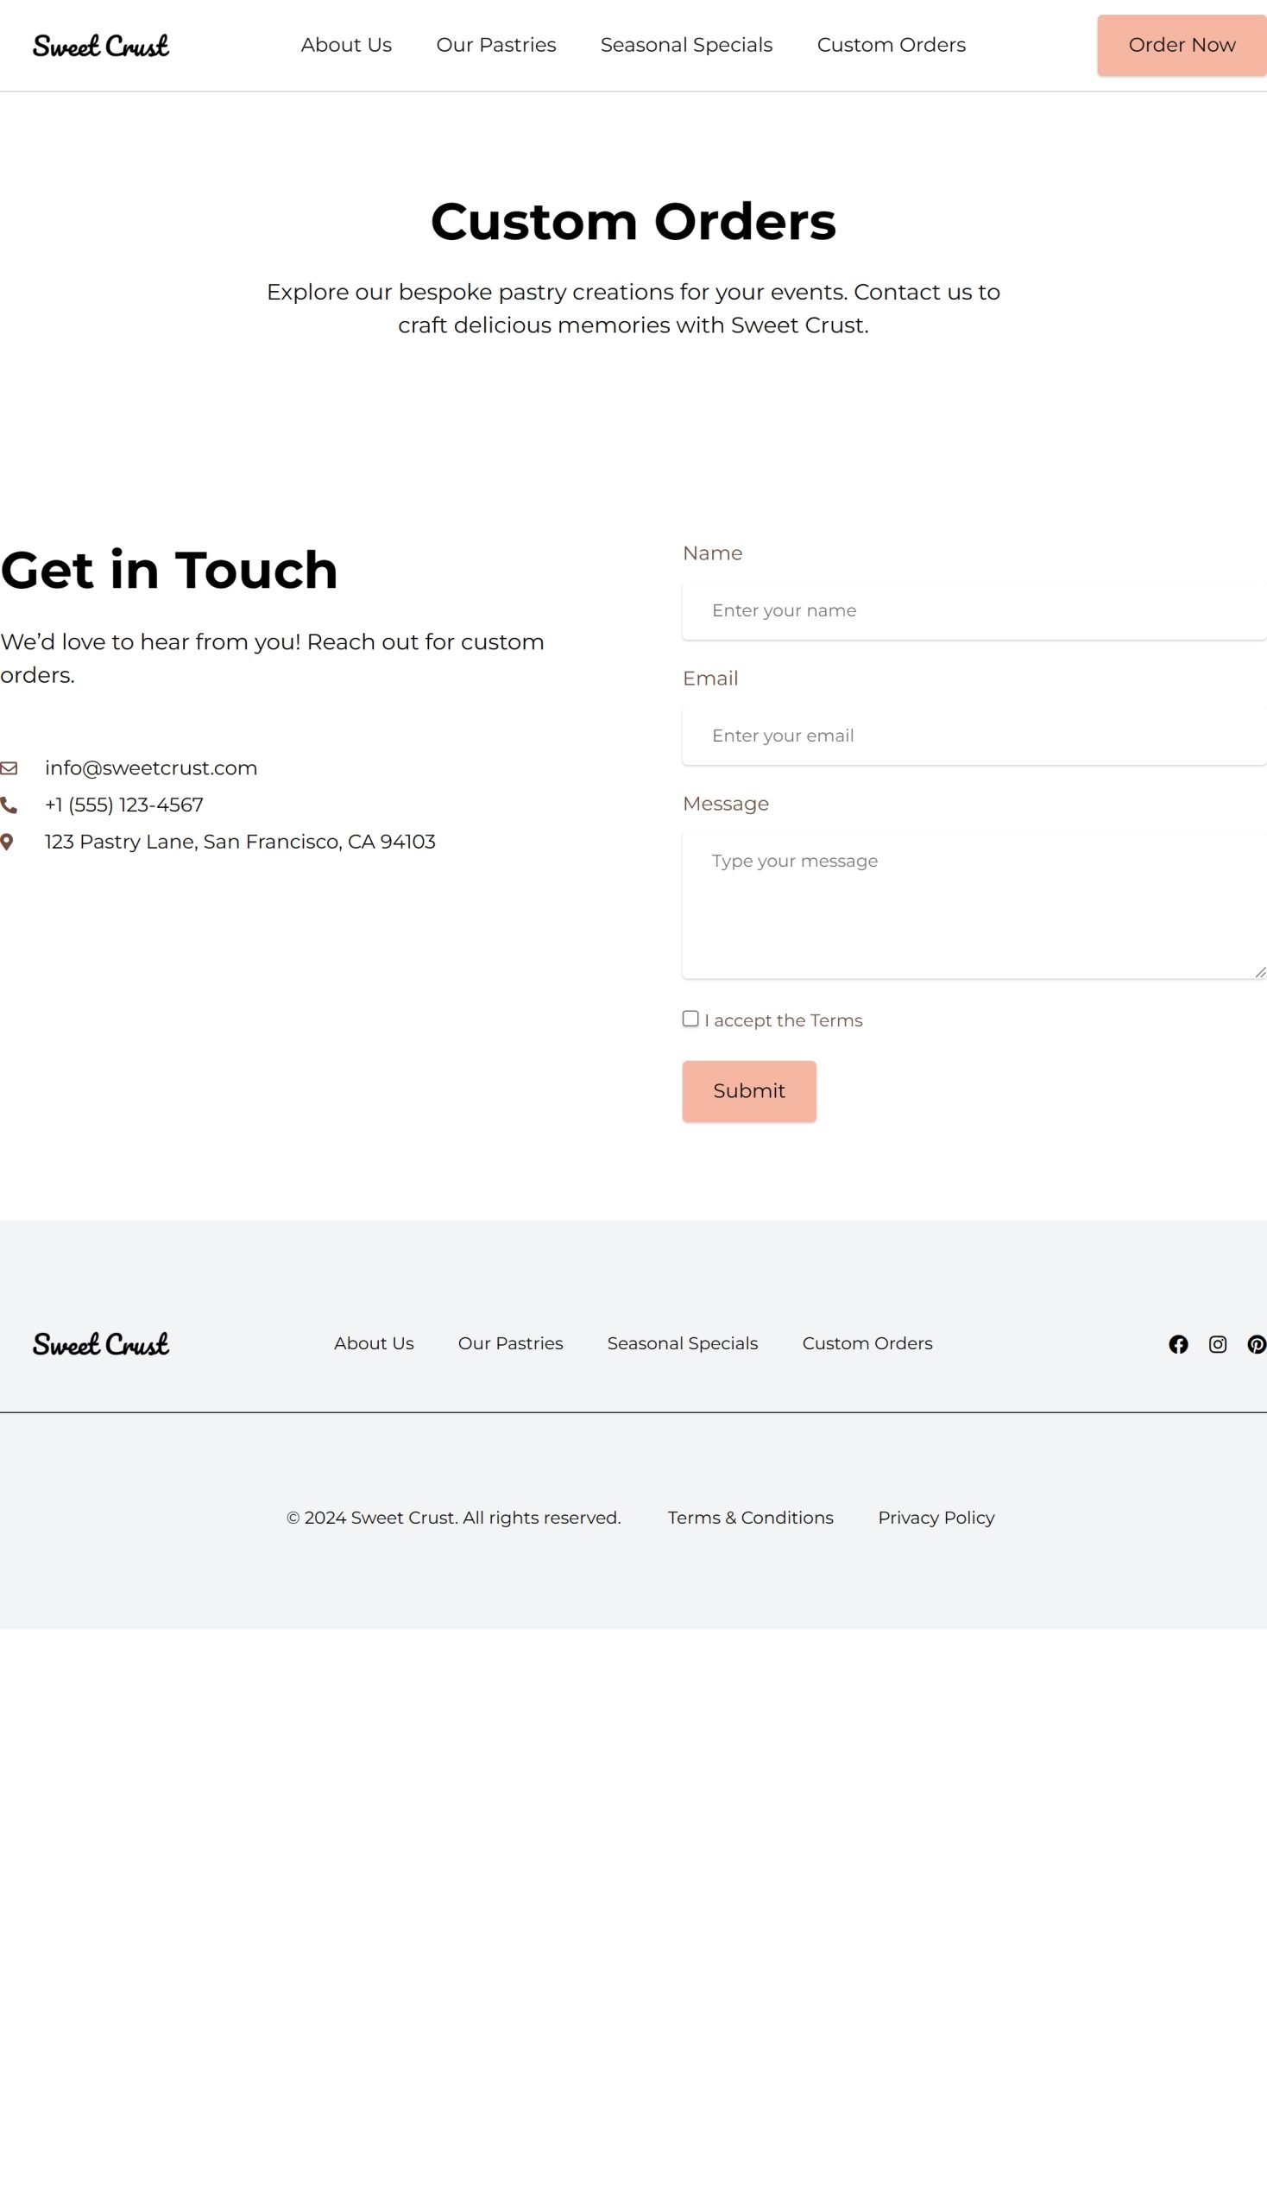Open Seasonal Specials in top navigation
This screenshot has width=1267, height=2210.
pos(687,45)
